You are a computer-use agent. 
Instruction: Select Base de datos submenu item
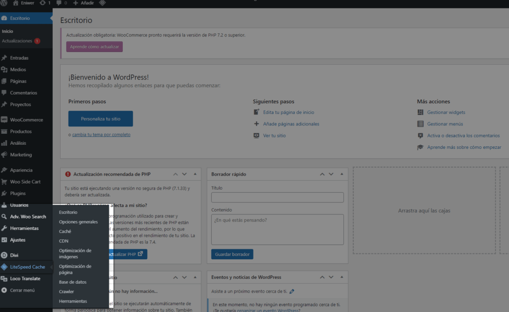[x=73, y=282]
